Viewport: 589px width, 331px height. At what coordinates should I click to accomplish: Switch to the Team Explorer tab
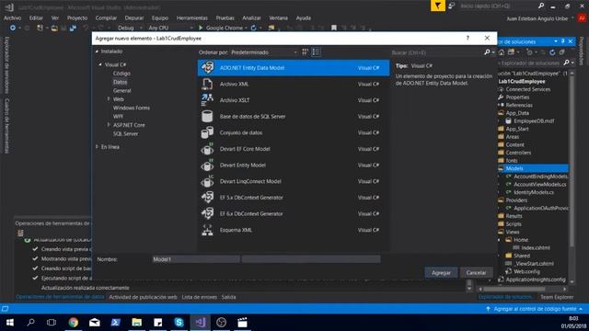tap(557, 297)
